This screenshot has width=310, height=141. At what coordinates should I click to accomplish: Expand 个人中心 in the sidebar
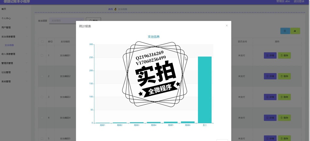(x=15, y=18)
